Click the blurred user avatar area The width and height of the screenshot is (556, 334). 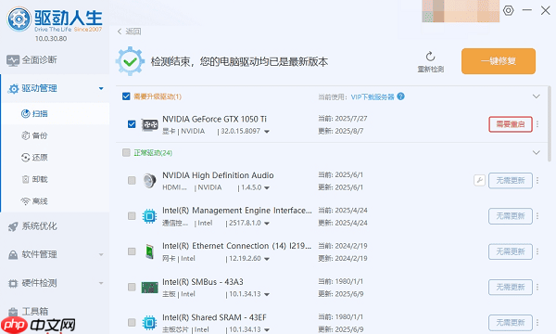[x=461, y=11]
